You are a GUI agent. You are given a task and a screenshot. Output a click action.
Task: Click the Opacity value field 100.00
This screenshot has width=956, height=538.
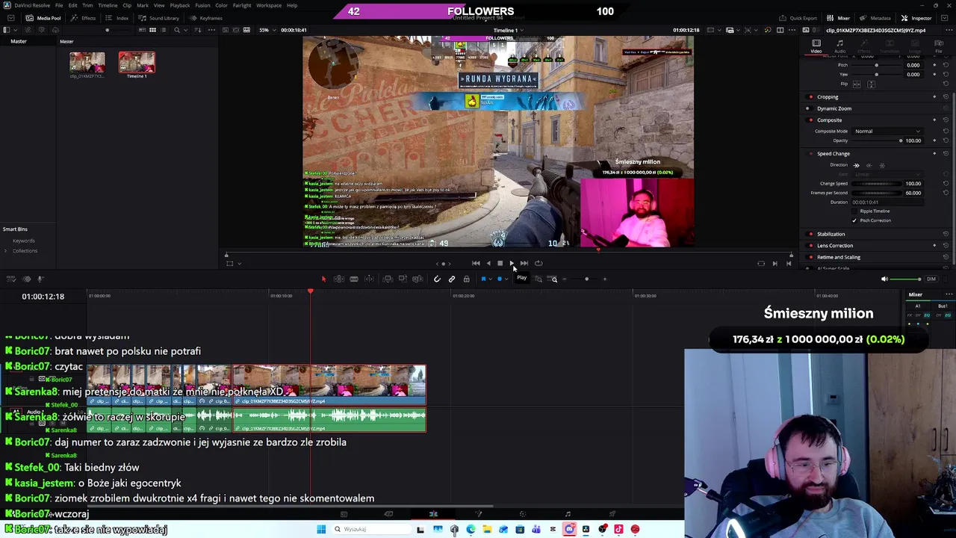point(913,140)
